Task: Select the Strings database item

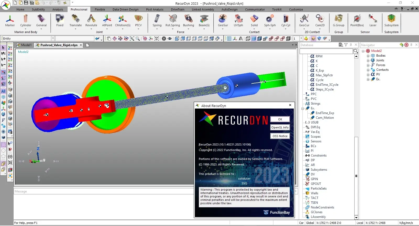Action: 315,104
